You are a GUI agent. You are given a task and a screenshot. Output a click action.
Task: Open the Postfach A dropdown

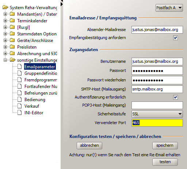point(169,8)
